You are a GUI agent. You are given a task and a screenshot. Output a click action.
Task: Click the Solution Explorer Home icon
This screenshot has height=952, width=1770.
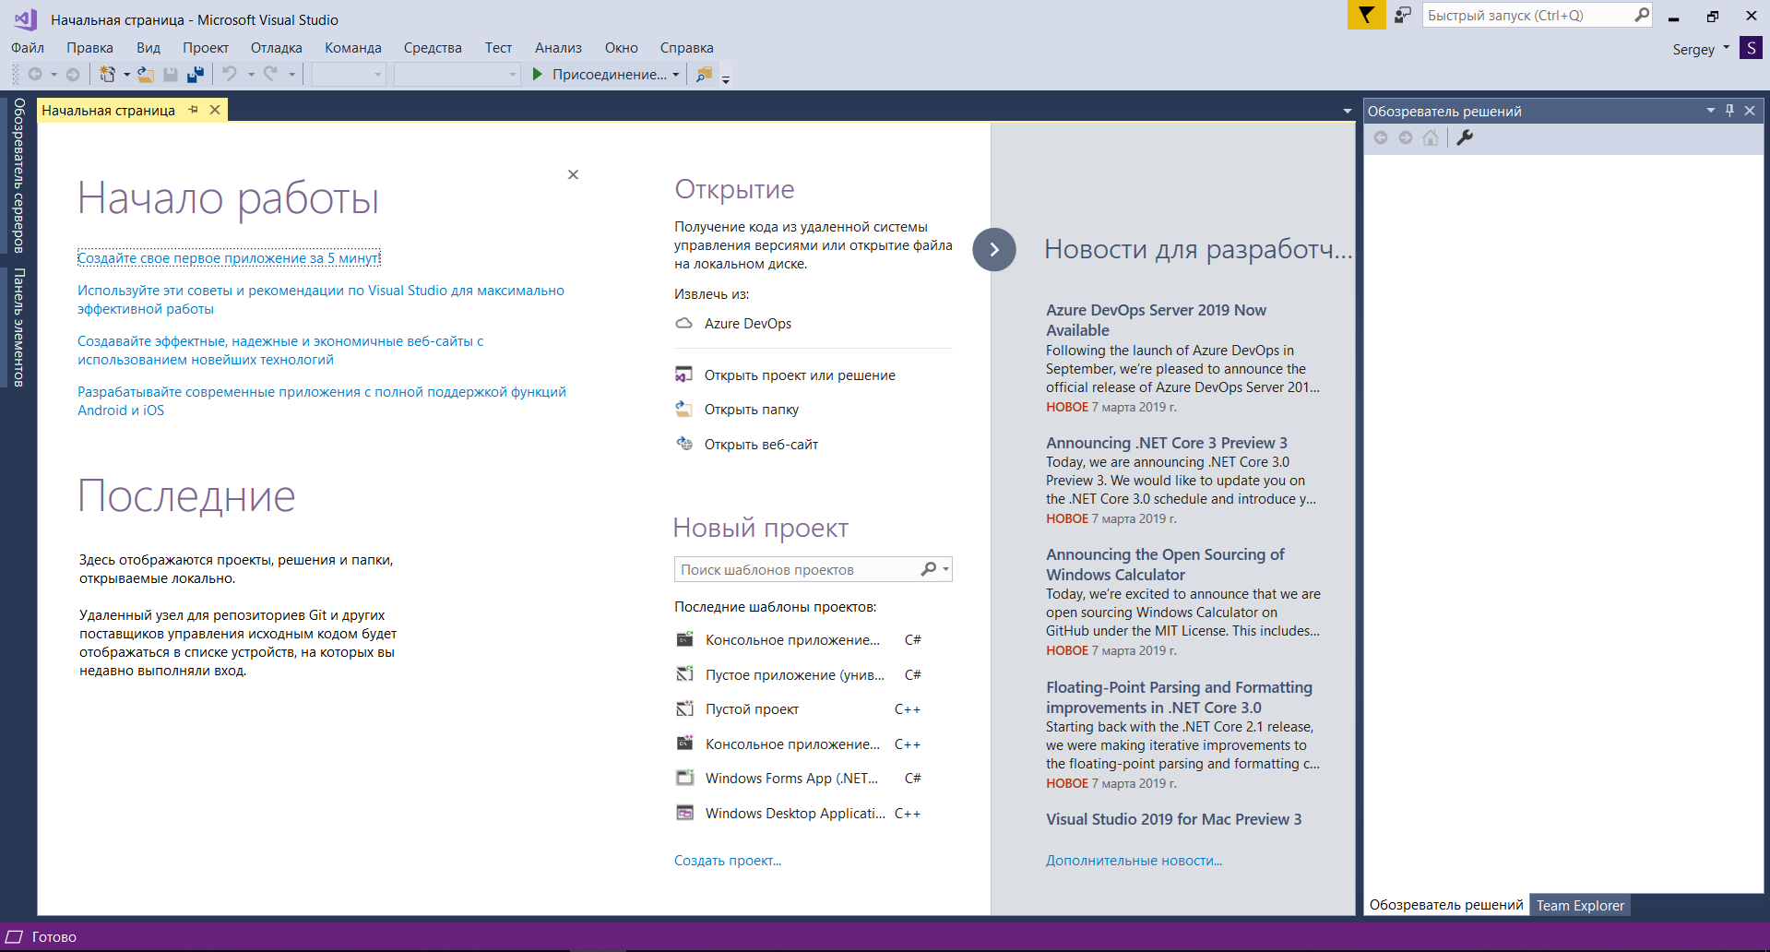tap(1431, 137)
